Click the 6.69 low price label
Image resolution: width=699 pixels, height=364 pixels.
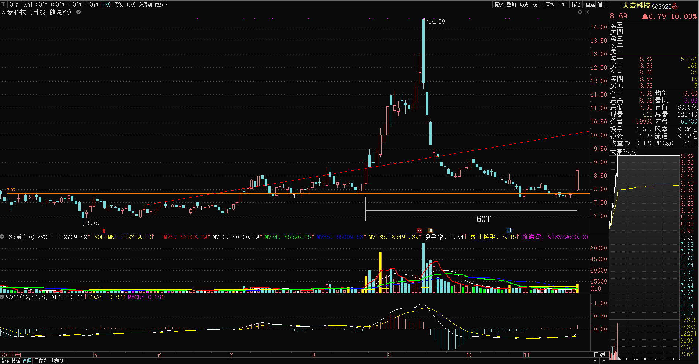94,223
